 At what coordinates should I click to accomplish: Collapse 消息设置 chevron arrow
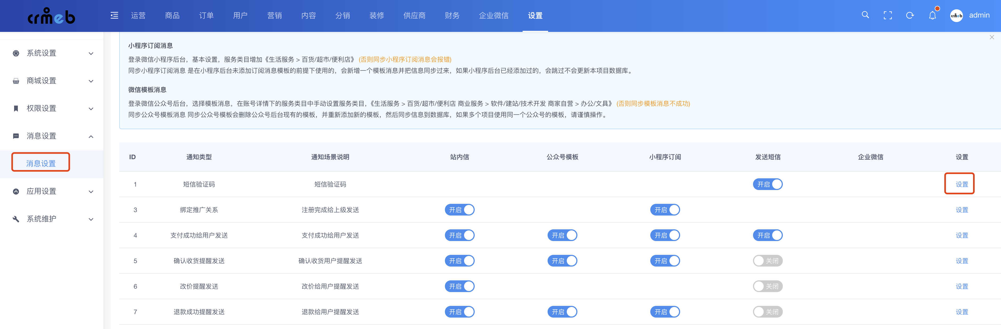pyautogui.click(x=91, y=136)
